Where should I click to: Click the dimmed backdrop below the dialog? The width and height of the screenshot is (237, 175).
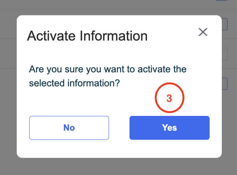(x=118, y=167)
